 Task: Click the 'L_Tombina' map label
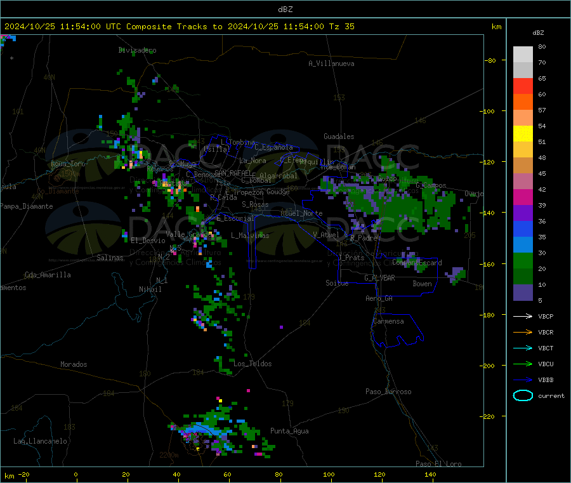pos(238,142)
